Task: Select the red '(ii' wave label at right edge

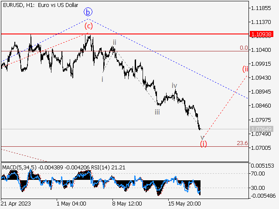Action: tap(245, 69)
